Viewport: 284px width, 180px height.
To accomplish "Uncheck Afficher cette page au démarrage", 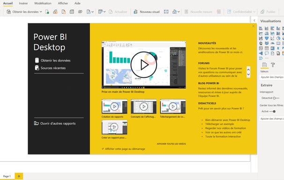I will [103, 149].
